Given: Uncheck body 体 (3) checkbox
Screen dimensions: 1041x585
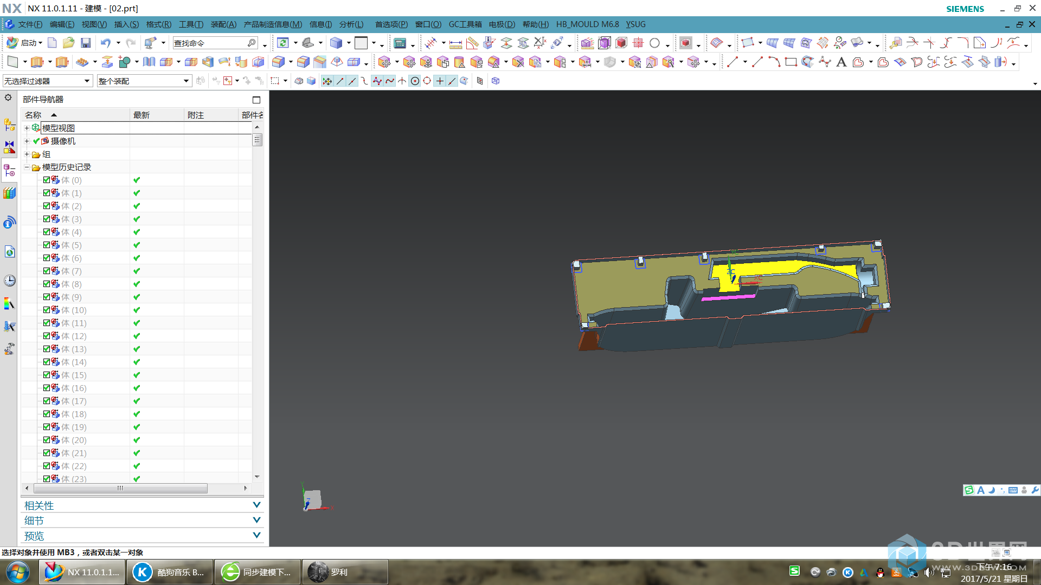Looking at the screenshot, I should pyautogui.click(x=47, y=219).
